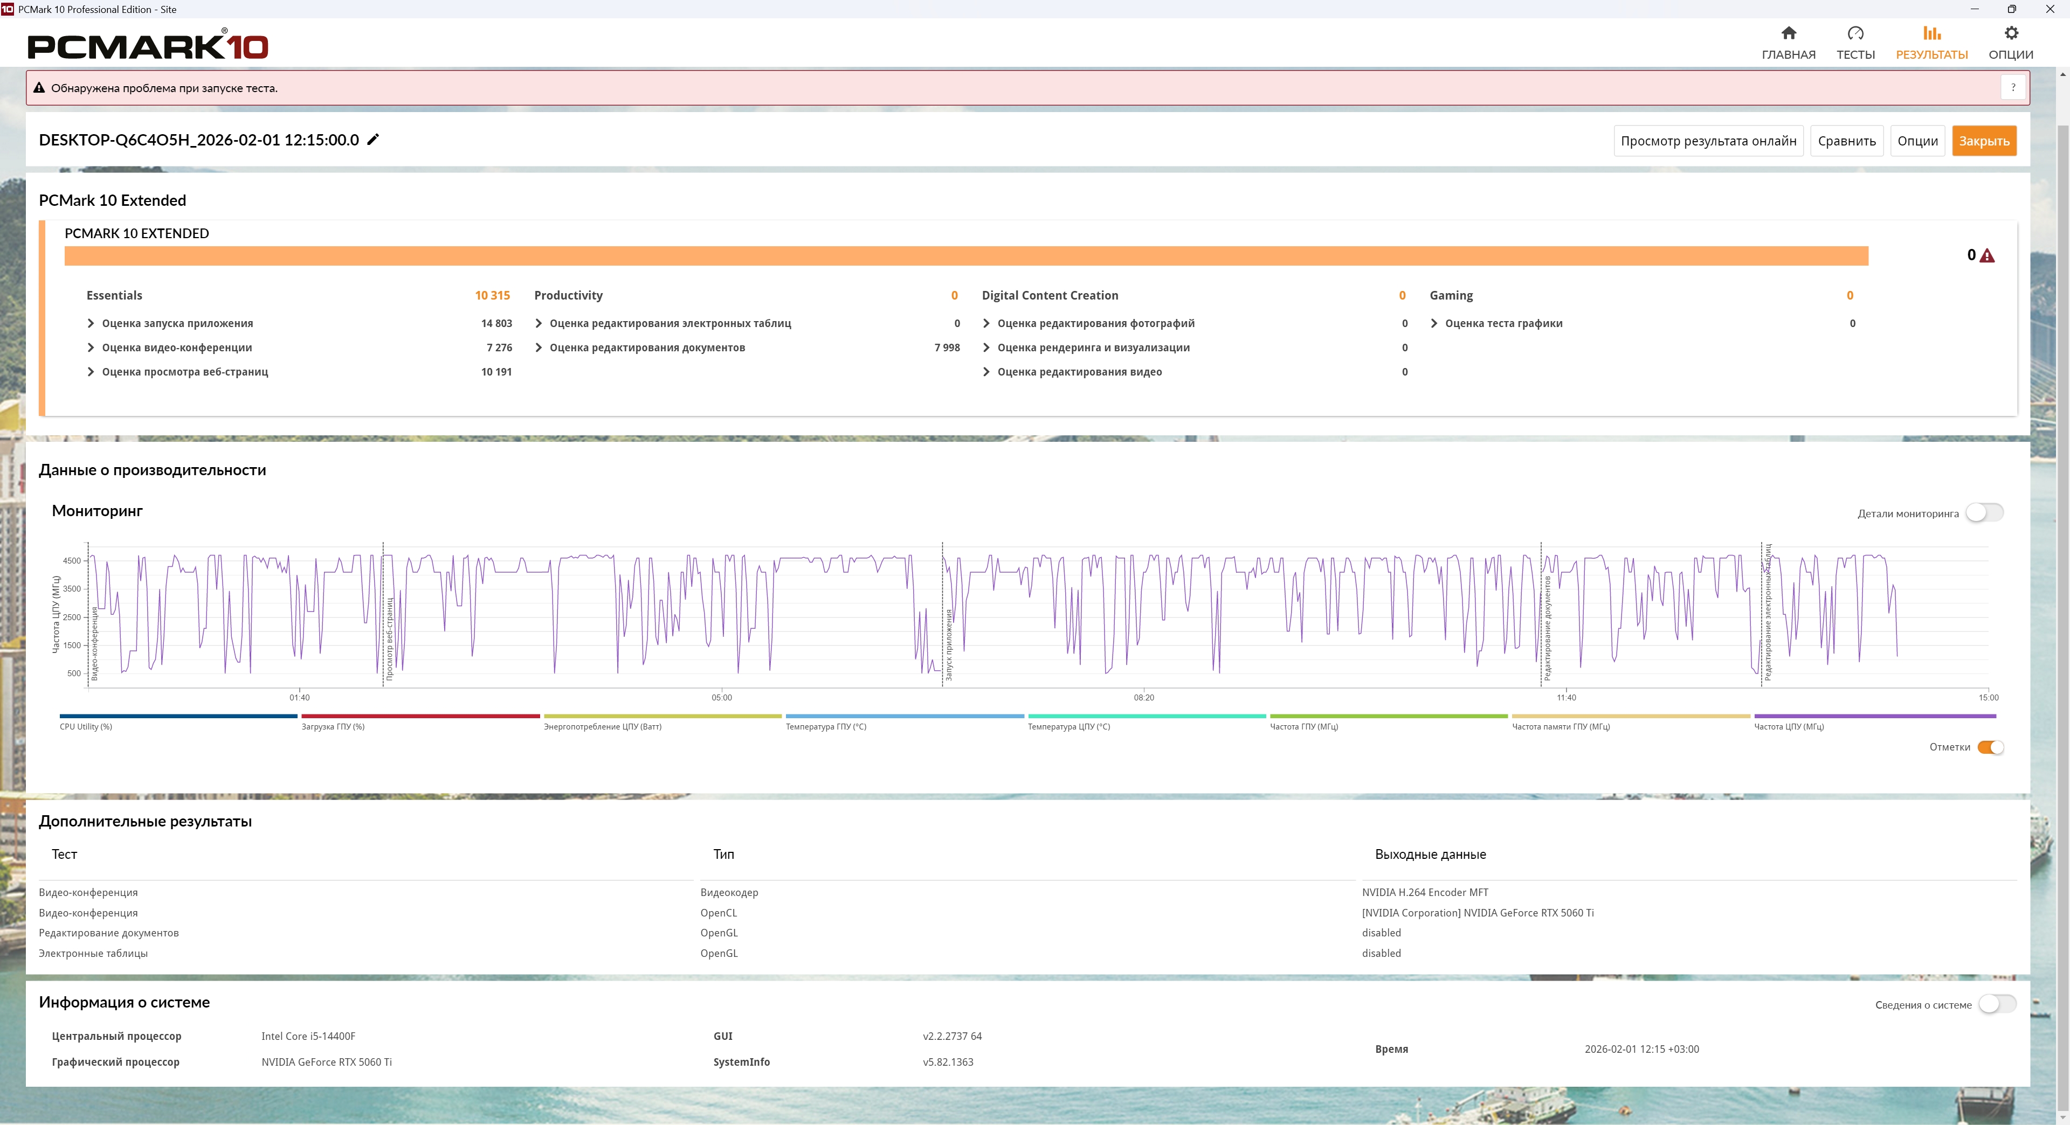Click Запуск приложения marker on chart

point(948,645)
